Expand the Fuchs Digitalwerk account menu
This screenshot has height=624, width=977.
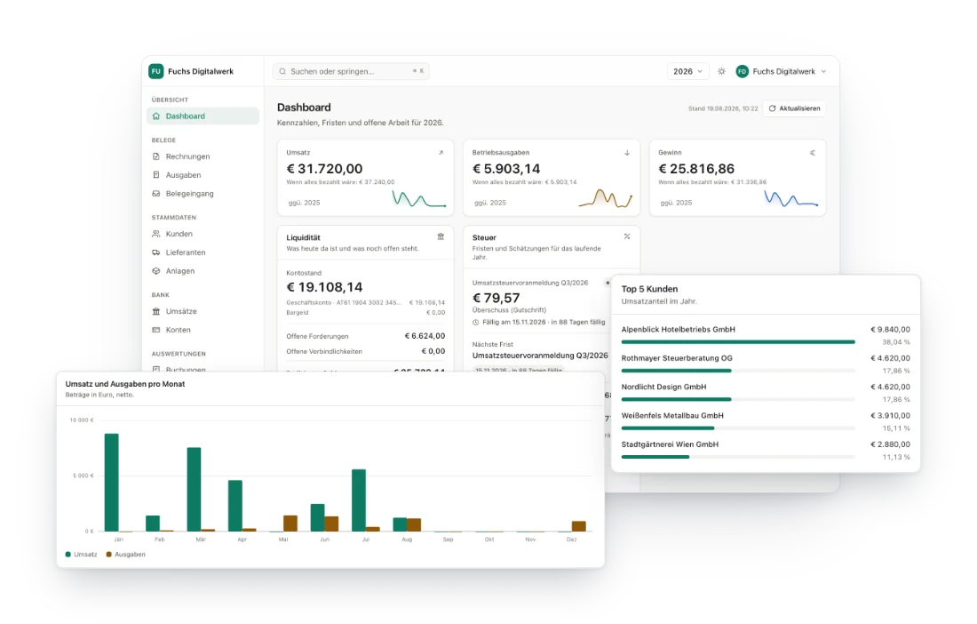(782, 72)
